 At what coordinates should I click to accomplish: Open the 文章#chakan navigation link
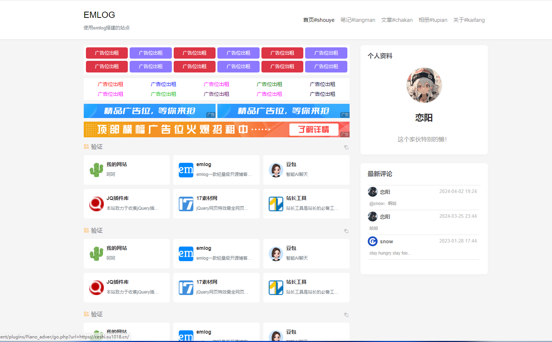[397, 20]
